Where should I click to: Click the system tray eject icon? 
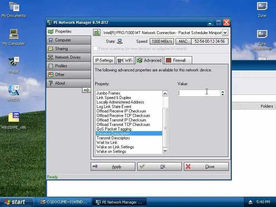pyautogui.click(x=250, y=202)
